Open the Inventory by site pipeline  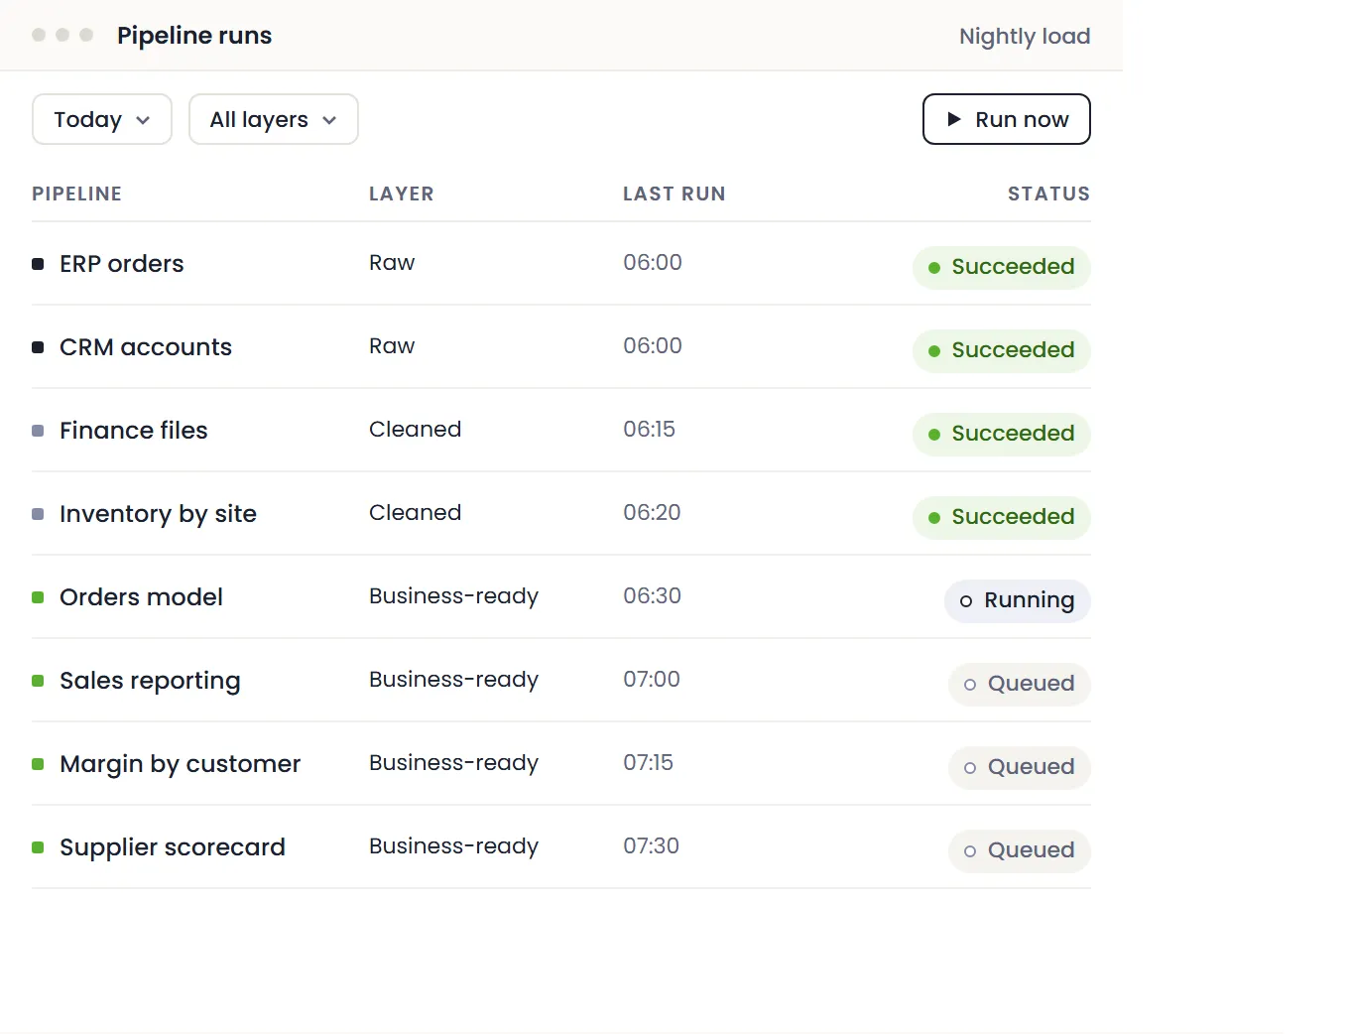[x=158, y=514]
